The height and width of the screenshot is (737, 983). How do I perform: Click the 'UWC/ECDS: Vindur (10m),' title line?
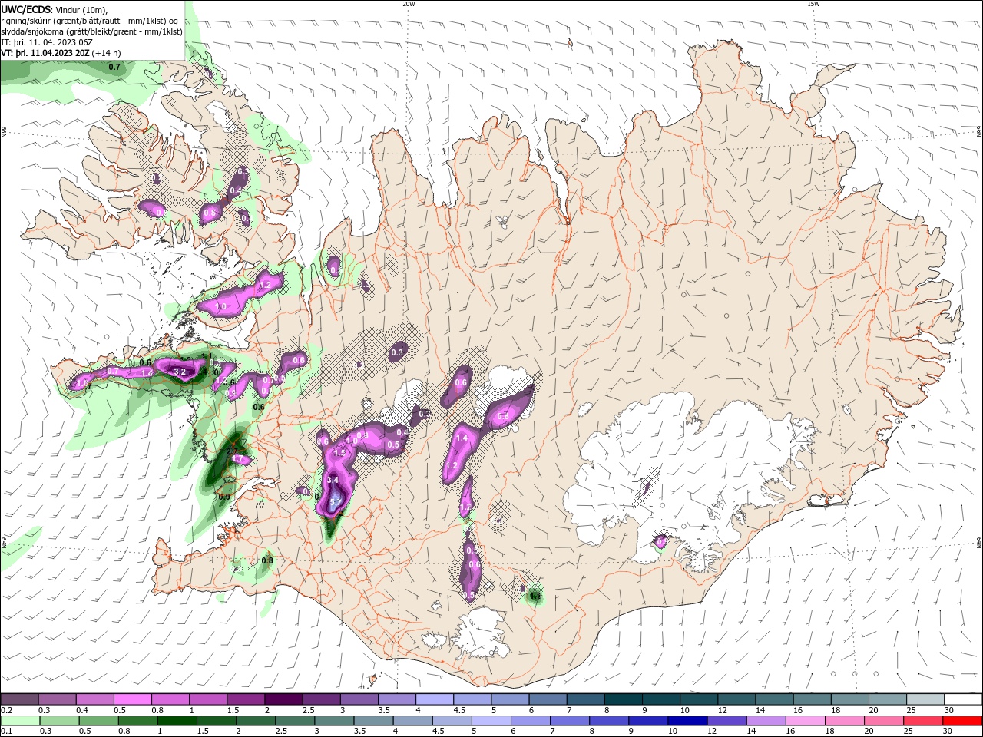tap(55, 10)
